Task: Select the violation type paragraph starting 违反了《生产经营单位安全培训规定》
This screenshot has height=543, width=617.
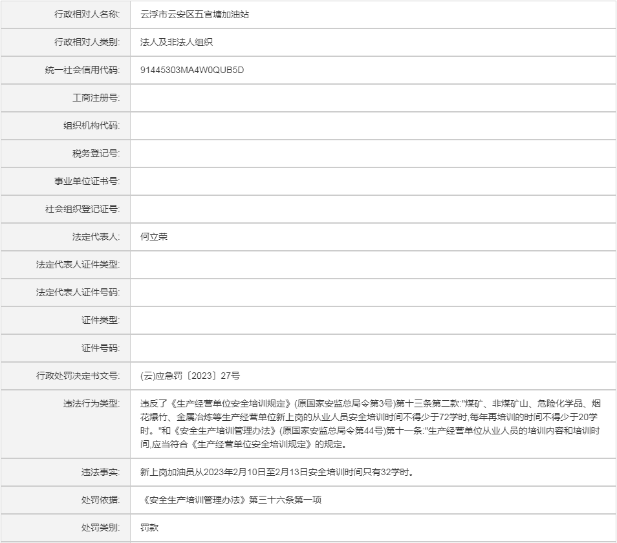Action: [371, 424]
